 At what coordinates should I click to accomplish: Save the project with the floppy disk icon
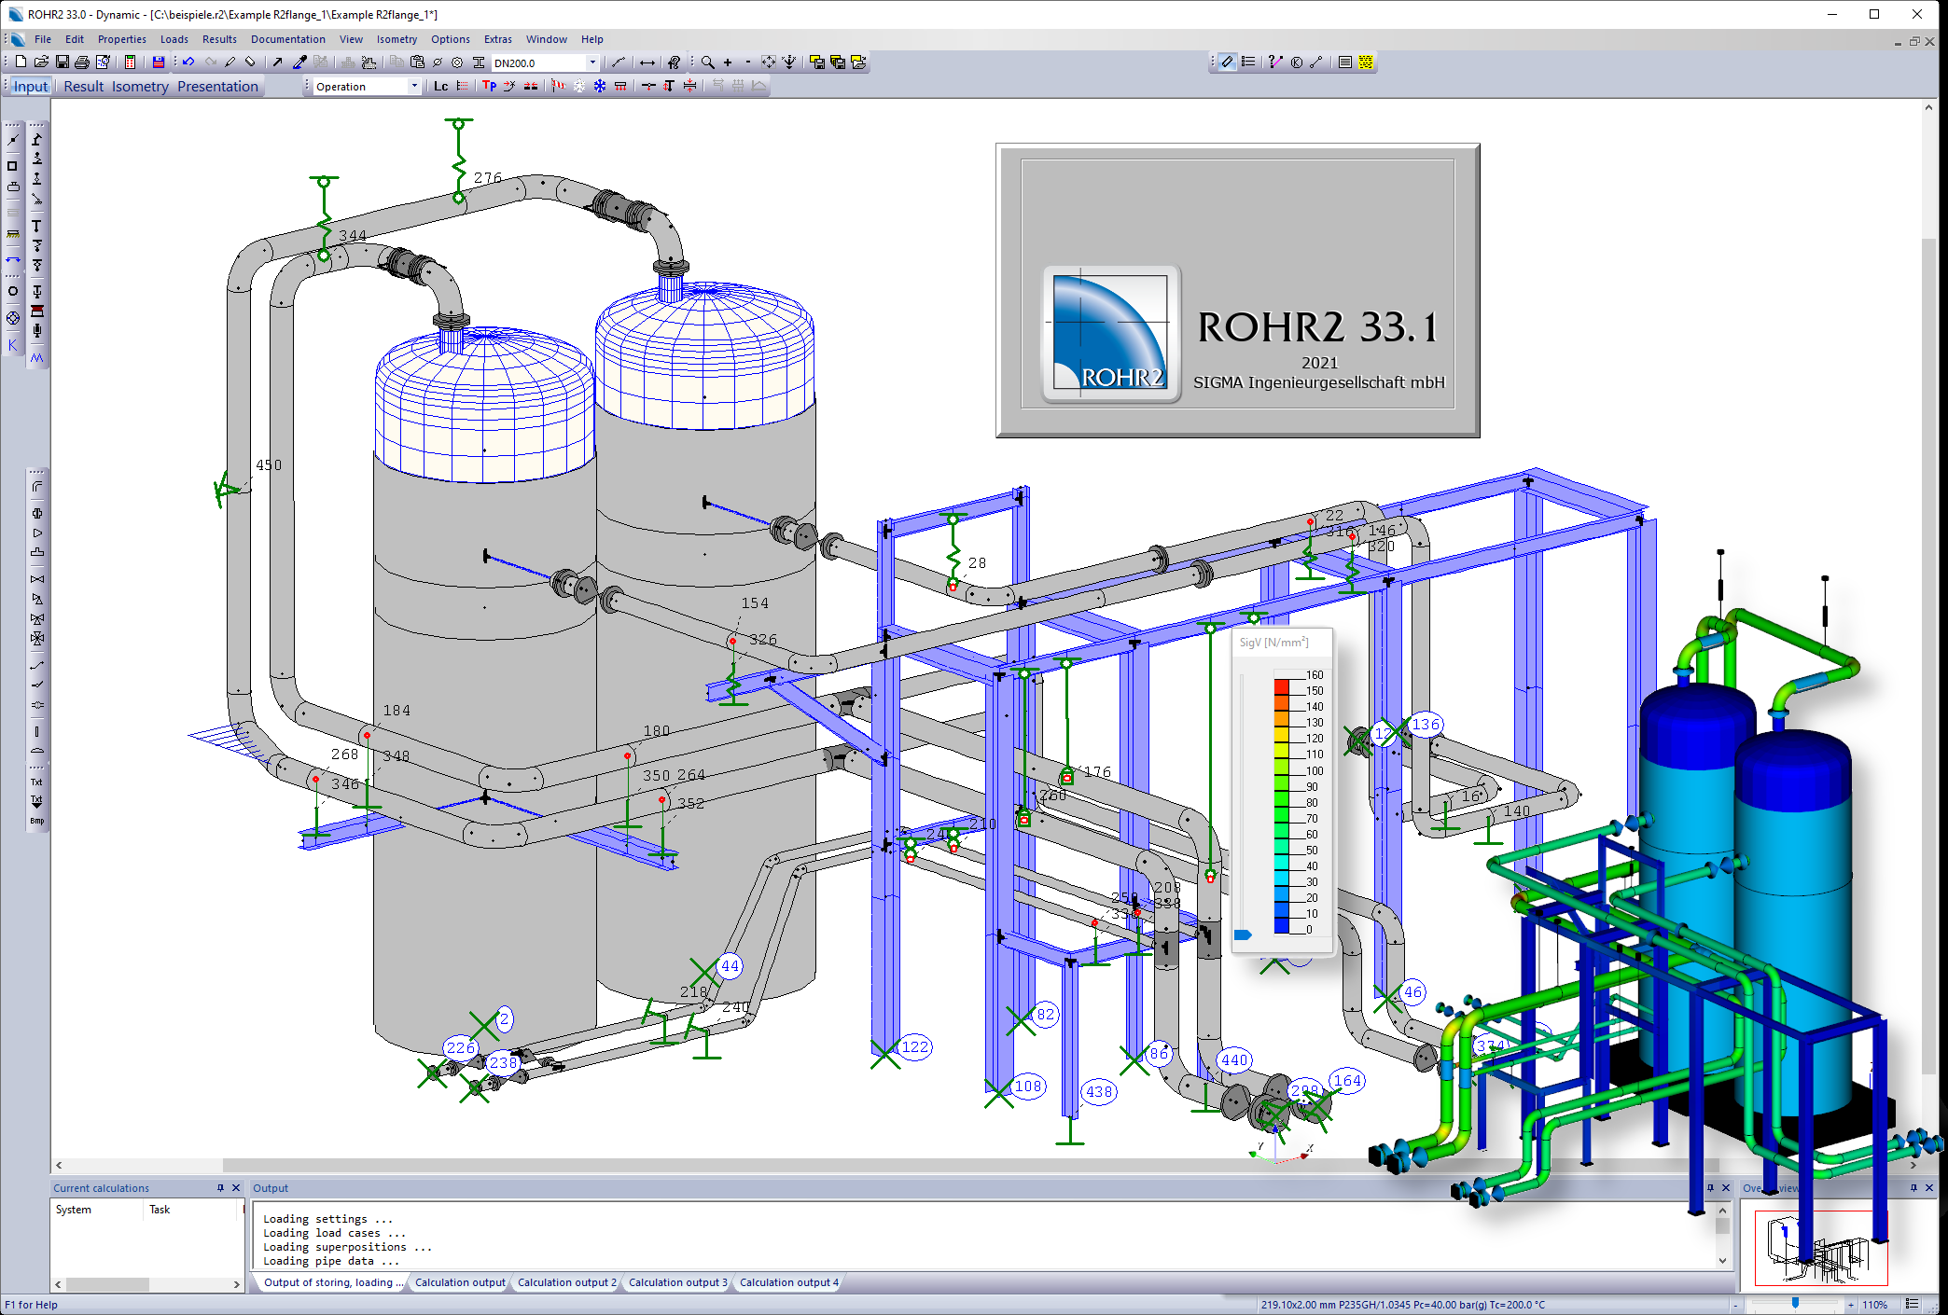(62, 62)
